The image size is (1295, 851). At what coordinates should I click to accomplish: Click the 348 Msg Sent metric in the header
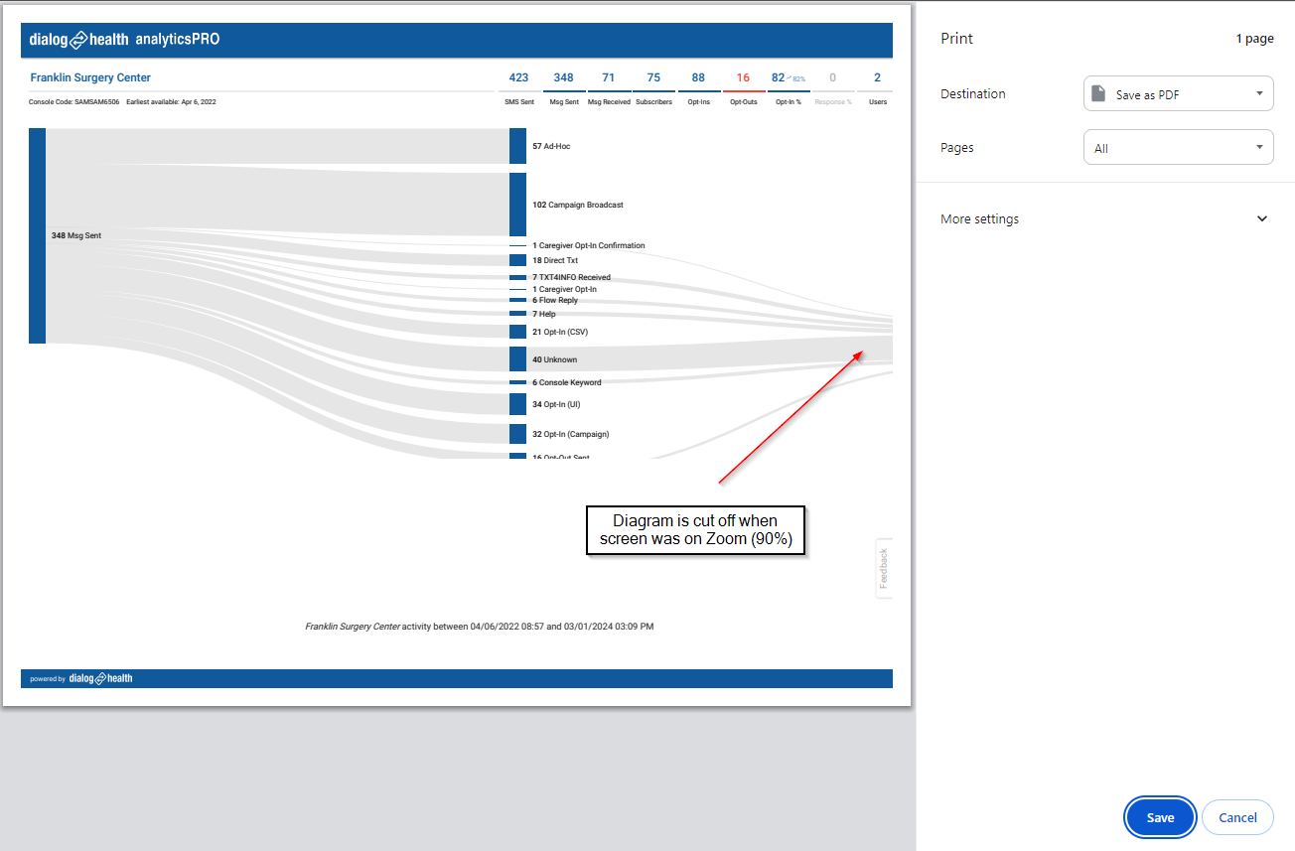click(563, 87)
